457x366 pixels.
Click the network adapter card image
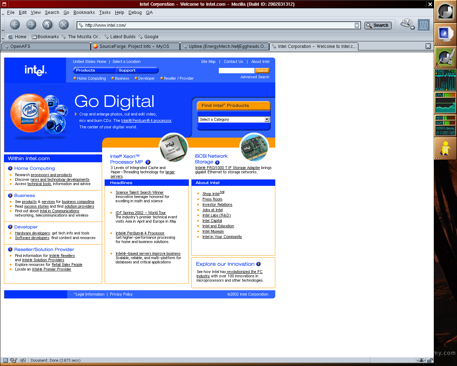coord(254,147)
